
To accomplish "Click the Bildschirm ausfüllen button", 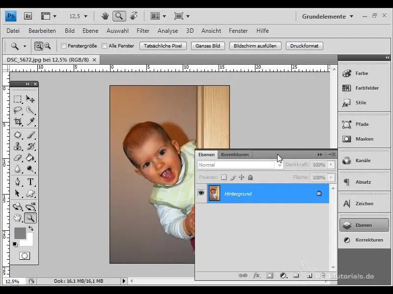I will [255, 46].
